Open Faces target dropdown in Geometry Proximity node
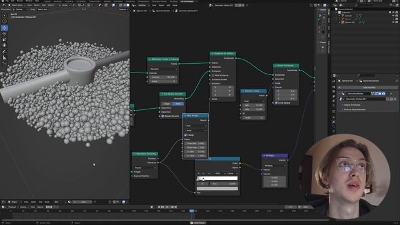Screen dimensions: 400x225 click(x=145, y=168)
